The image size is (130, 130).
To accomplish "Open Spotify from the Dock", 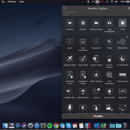I will point(49,126).
